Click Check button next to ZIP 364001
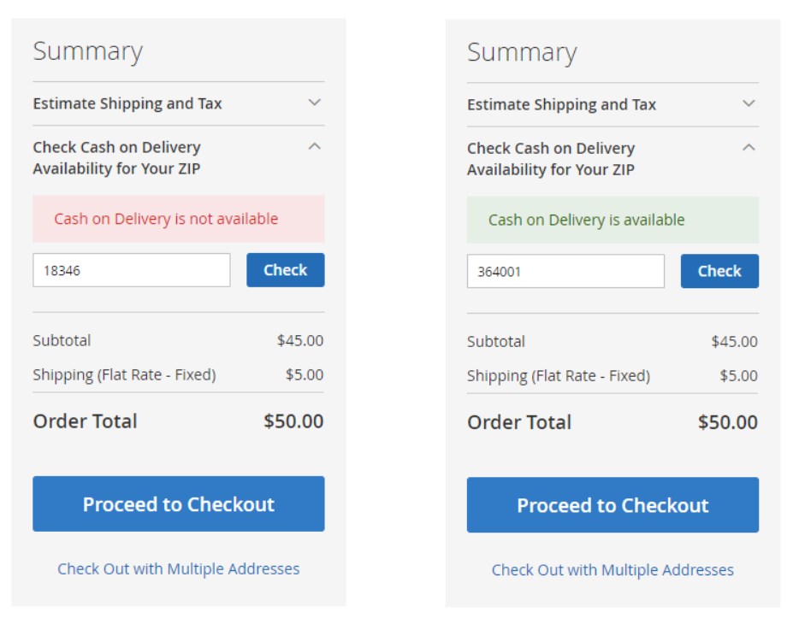 719,271
